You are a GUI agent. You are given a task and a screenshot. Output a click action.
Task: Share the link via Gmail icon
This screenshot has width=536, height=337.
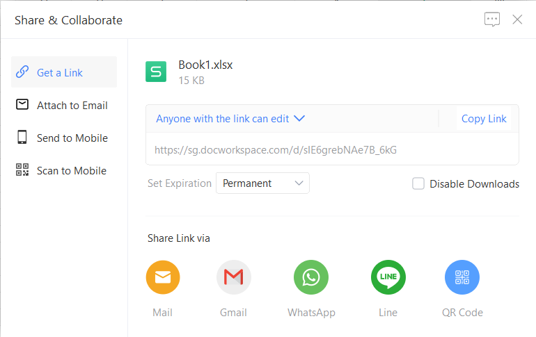point(234,277)
